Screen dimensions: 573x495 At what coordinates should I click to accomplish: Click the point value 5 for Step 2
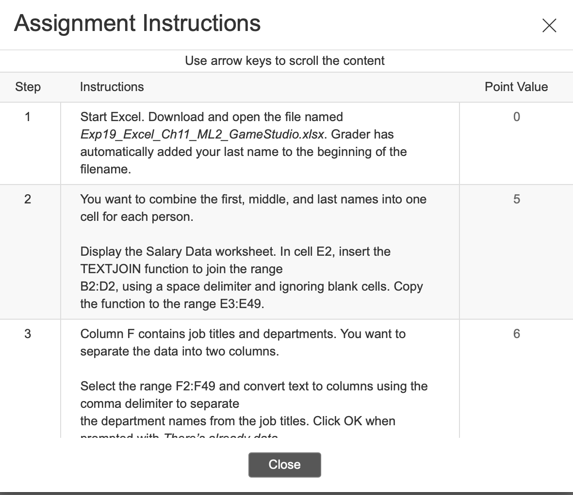pos(516,199)
